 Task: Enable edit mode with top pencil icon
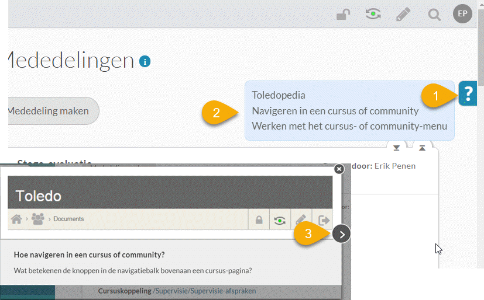[403, 14]
